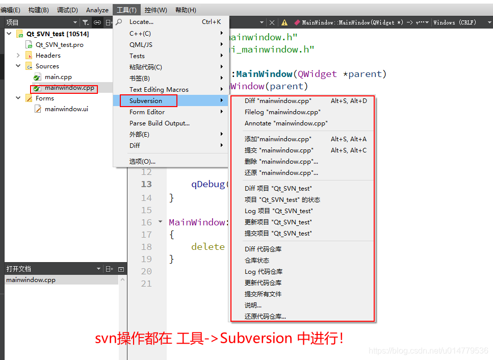493x360 pixels.
Task: Collapse the Sources tree node
Action: click(x=18, y=66)
